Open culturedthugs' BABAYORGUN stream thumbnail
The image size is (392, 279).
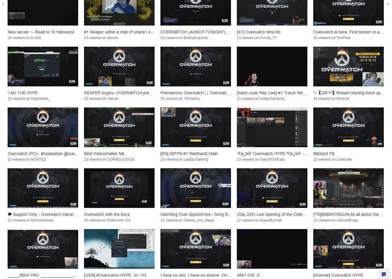point(349,188)
